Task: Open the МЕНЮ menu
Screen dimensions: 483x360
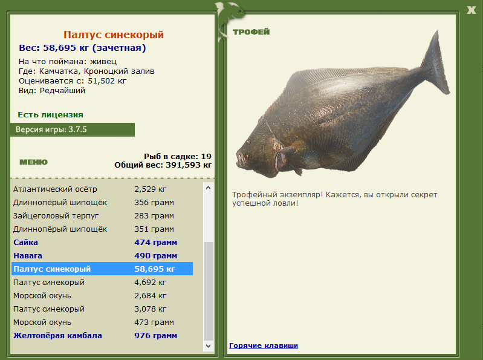Action: tap(34, 162)
